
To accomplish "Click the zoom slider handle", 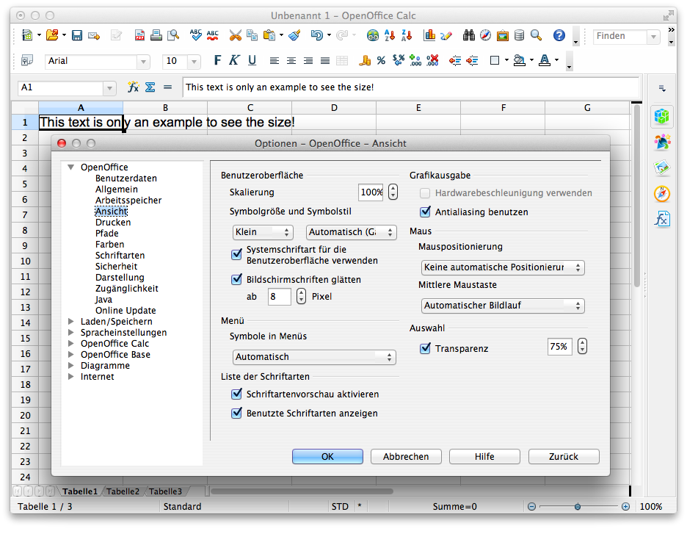I will click(x=578, y=507).
